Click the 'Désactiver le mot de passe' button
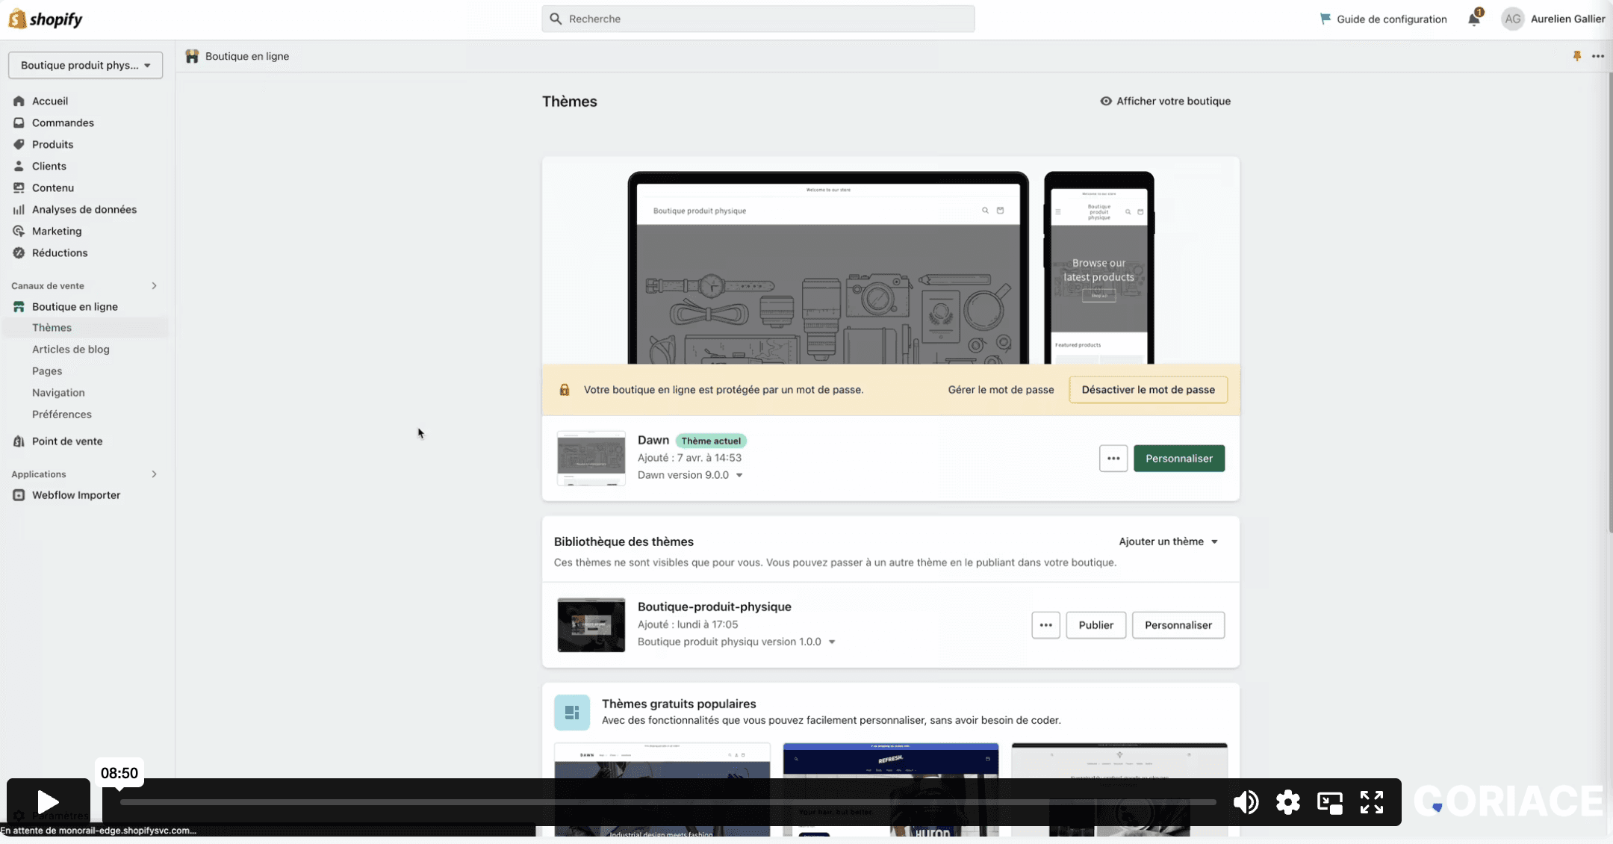Viewport: 1613px width, 844px height. coord(1148,390)
